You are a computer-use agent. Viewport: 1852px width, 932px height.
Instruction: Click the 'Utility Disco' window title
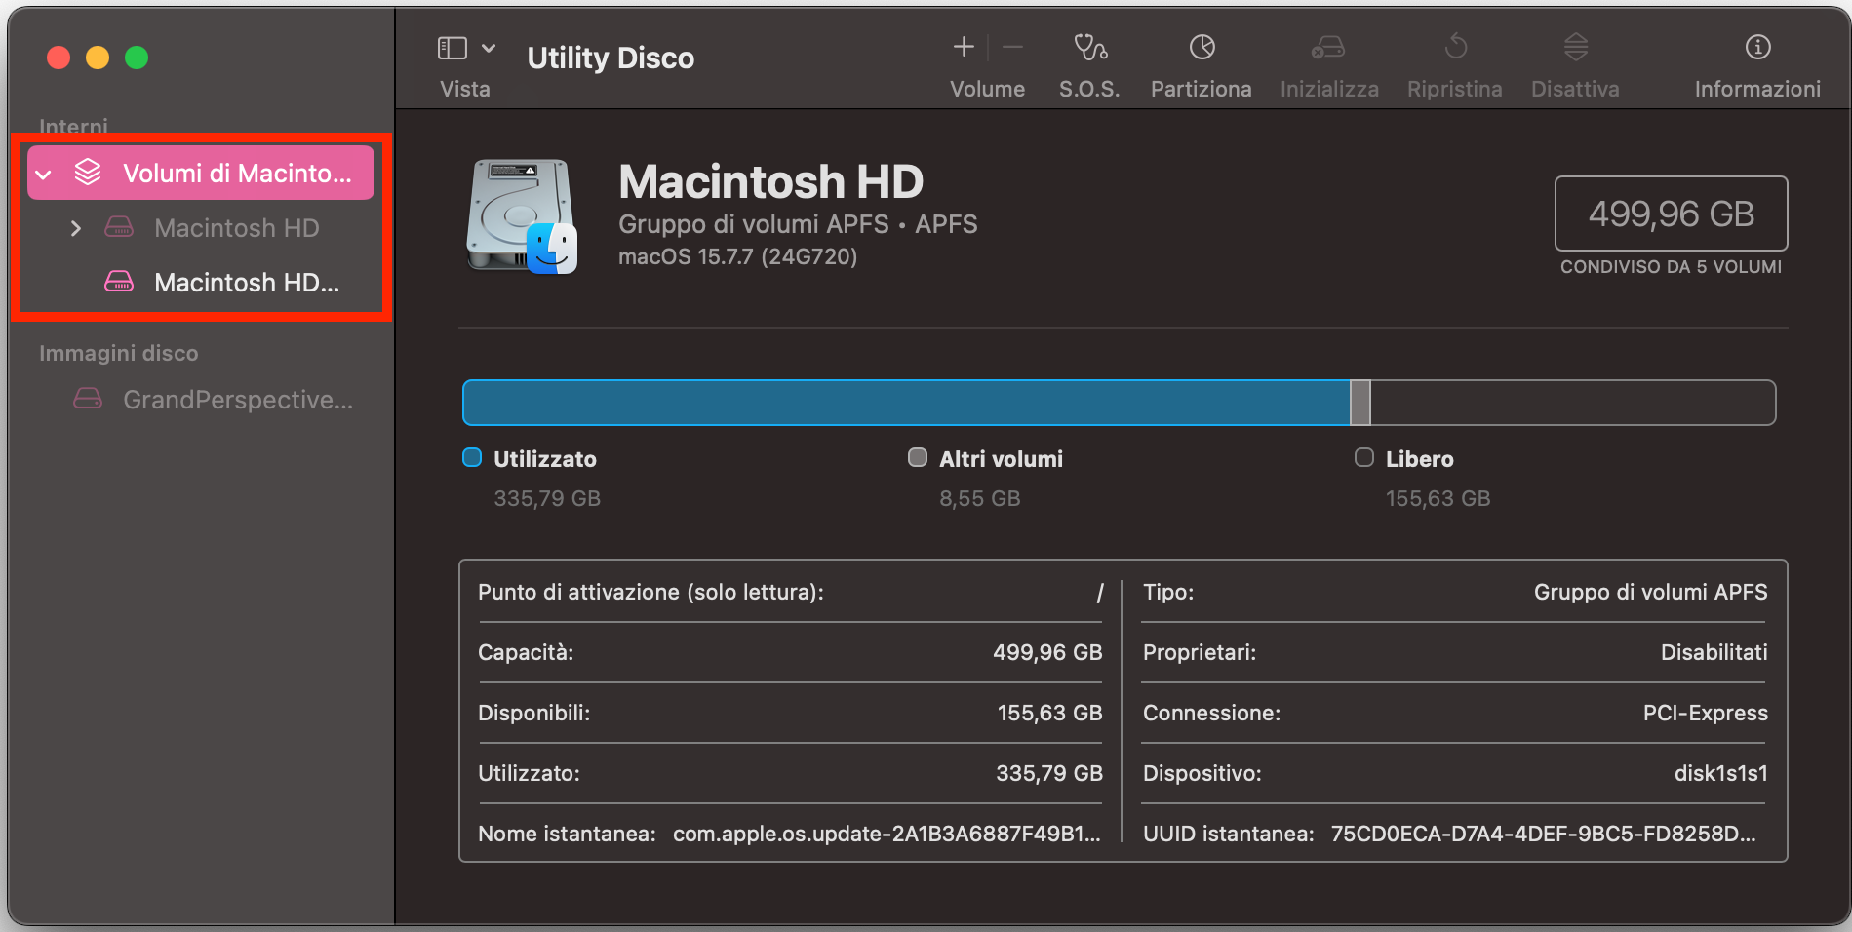[x=611, y=58]
